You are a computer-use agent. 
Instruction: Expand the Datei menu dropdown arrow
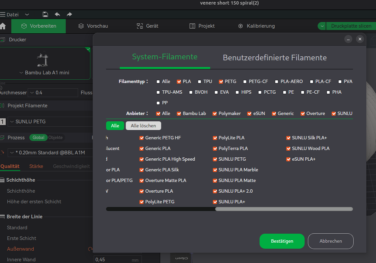pos(27,15)
